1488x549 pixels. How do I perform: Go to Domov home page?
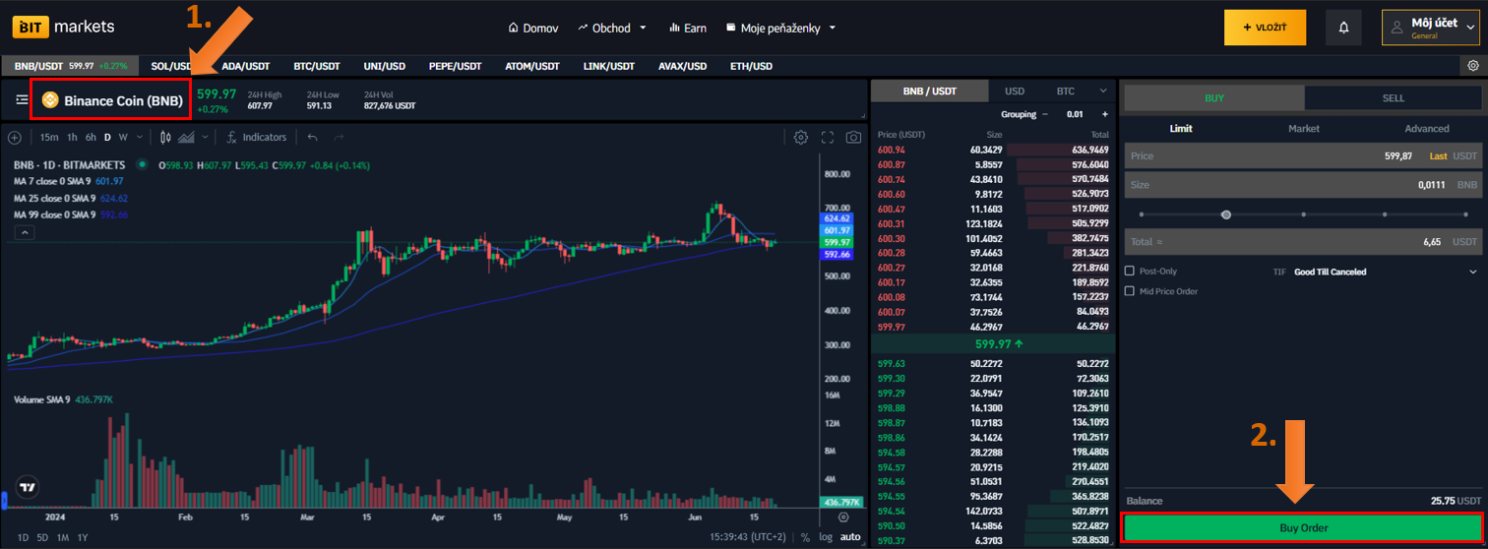(x=533, y=28)
